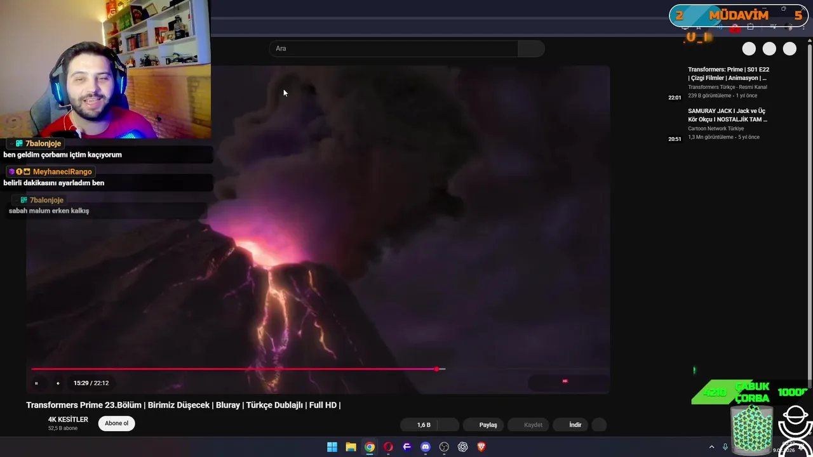
Task: Open Discord from the taskbar
Action: [426, 447]
